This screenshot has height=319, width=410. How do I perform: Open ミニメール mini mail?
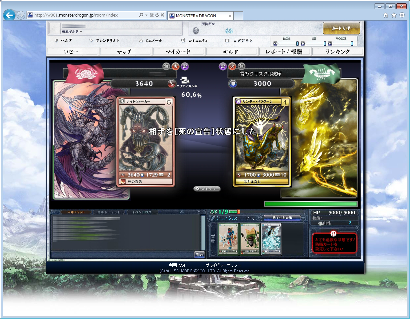pyautogui.click(x=151, y=40)
